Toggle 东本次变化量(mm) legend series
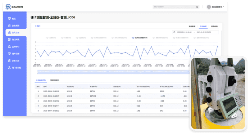This screenshot has height=135, width=250. click(x=119, y=38)
